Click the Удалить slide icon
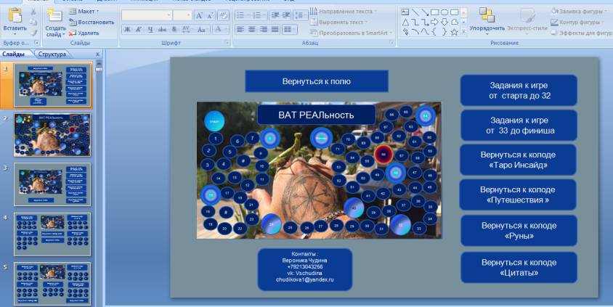 coord(84,33)
